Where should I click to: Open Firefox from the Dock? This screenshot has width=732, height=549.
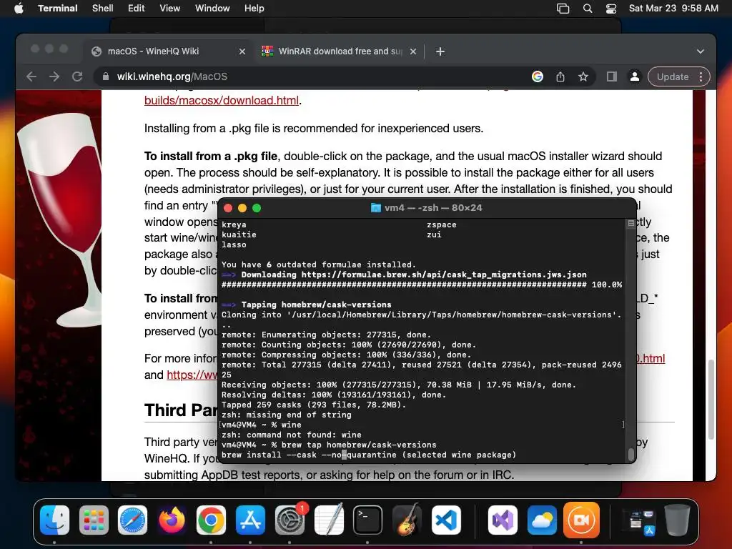click(172, 520)
